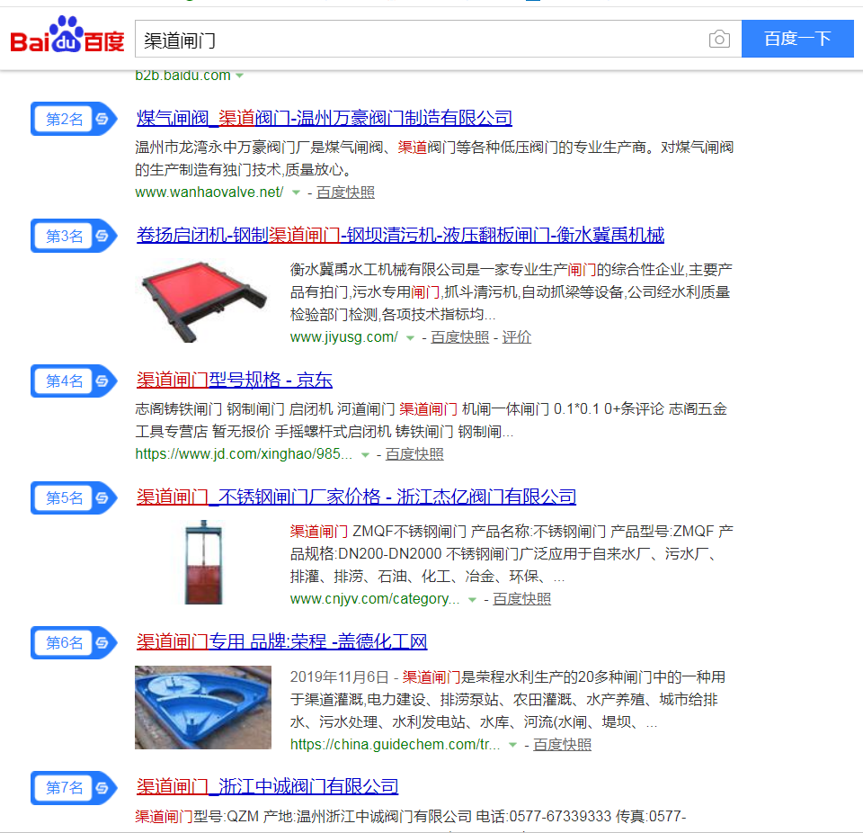Open the dropdown next to the jd.com URL
The height and width of the screenshot is (833, 863).
[365, 455]
